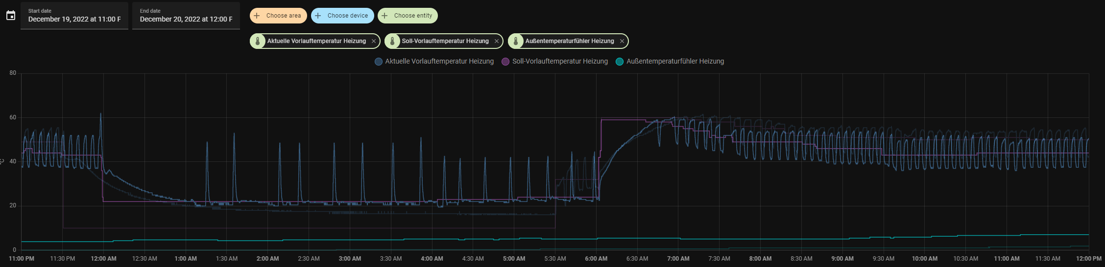Click the Choose entity button
1105x267 pixels.
[x=408, y=16]
